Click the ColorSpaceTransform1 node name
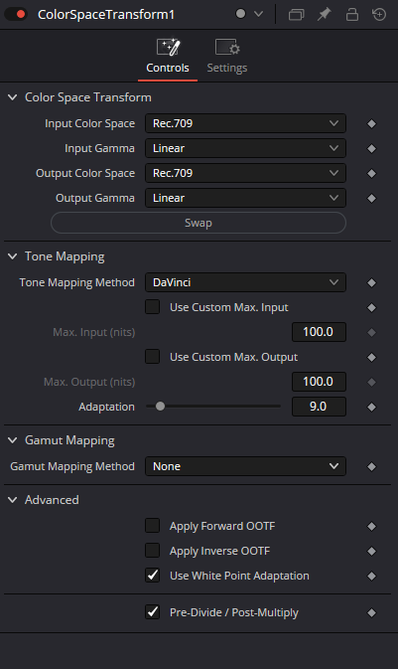The width and height of the screenshot is (398, 669). point(106,15)
